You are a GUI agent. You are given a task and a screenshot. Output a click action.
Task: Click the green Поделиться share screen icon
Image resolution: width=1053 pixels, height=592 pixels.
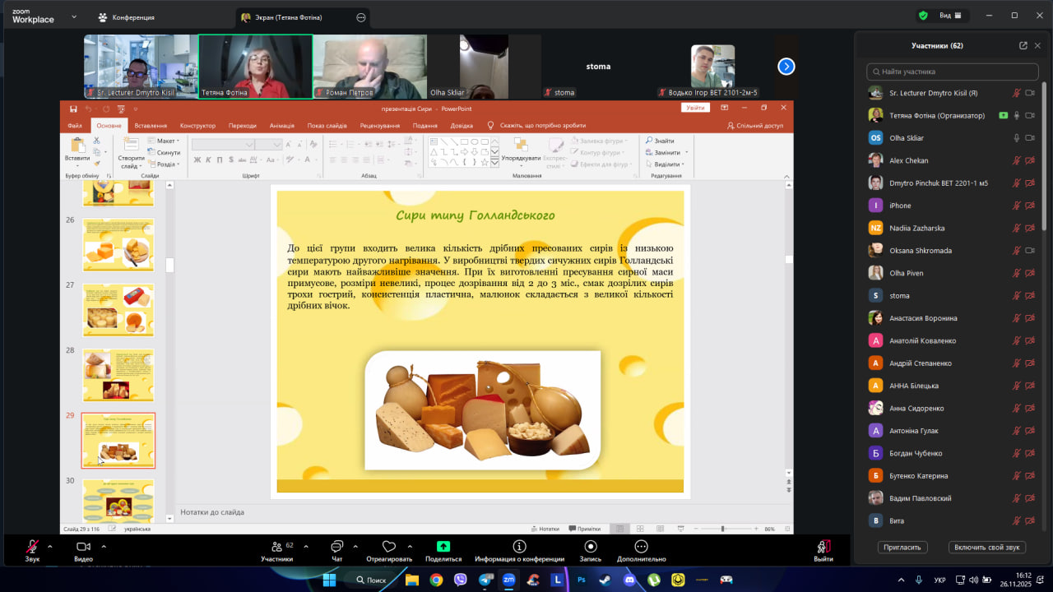[x=443, y=547]
